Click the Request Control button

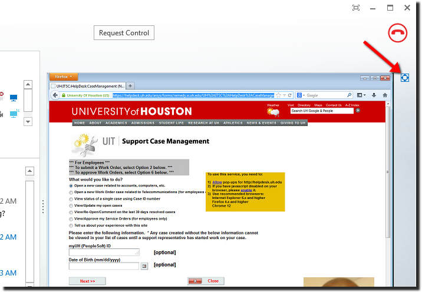point(124,33)
